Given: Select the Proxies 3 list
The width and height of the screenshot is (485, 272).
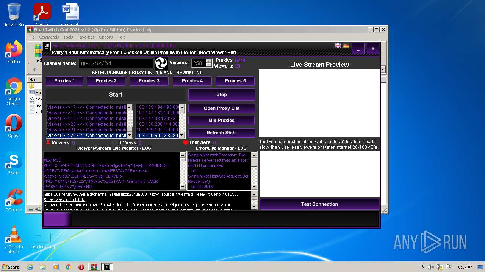Looking at the screenshot, I should (149, 81).
